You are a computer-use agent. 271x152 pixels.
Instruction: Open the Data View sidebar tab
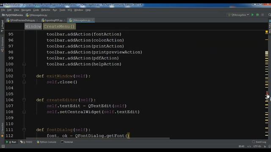click(x=270, y=27)
